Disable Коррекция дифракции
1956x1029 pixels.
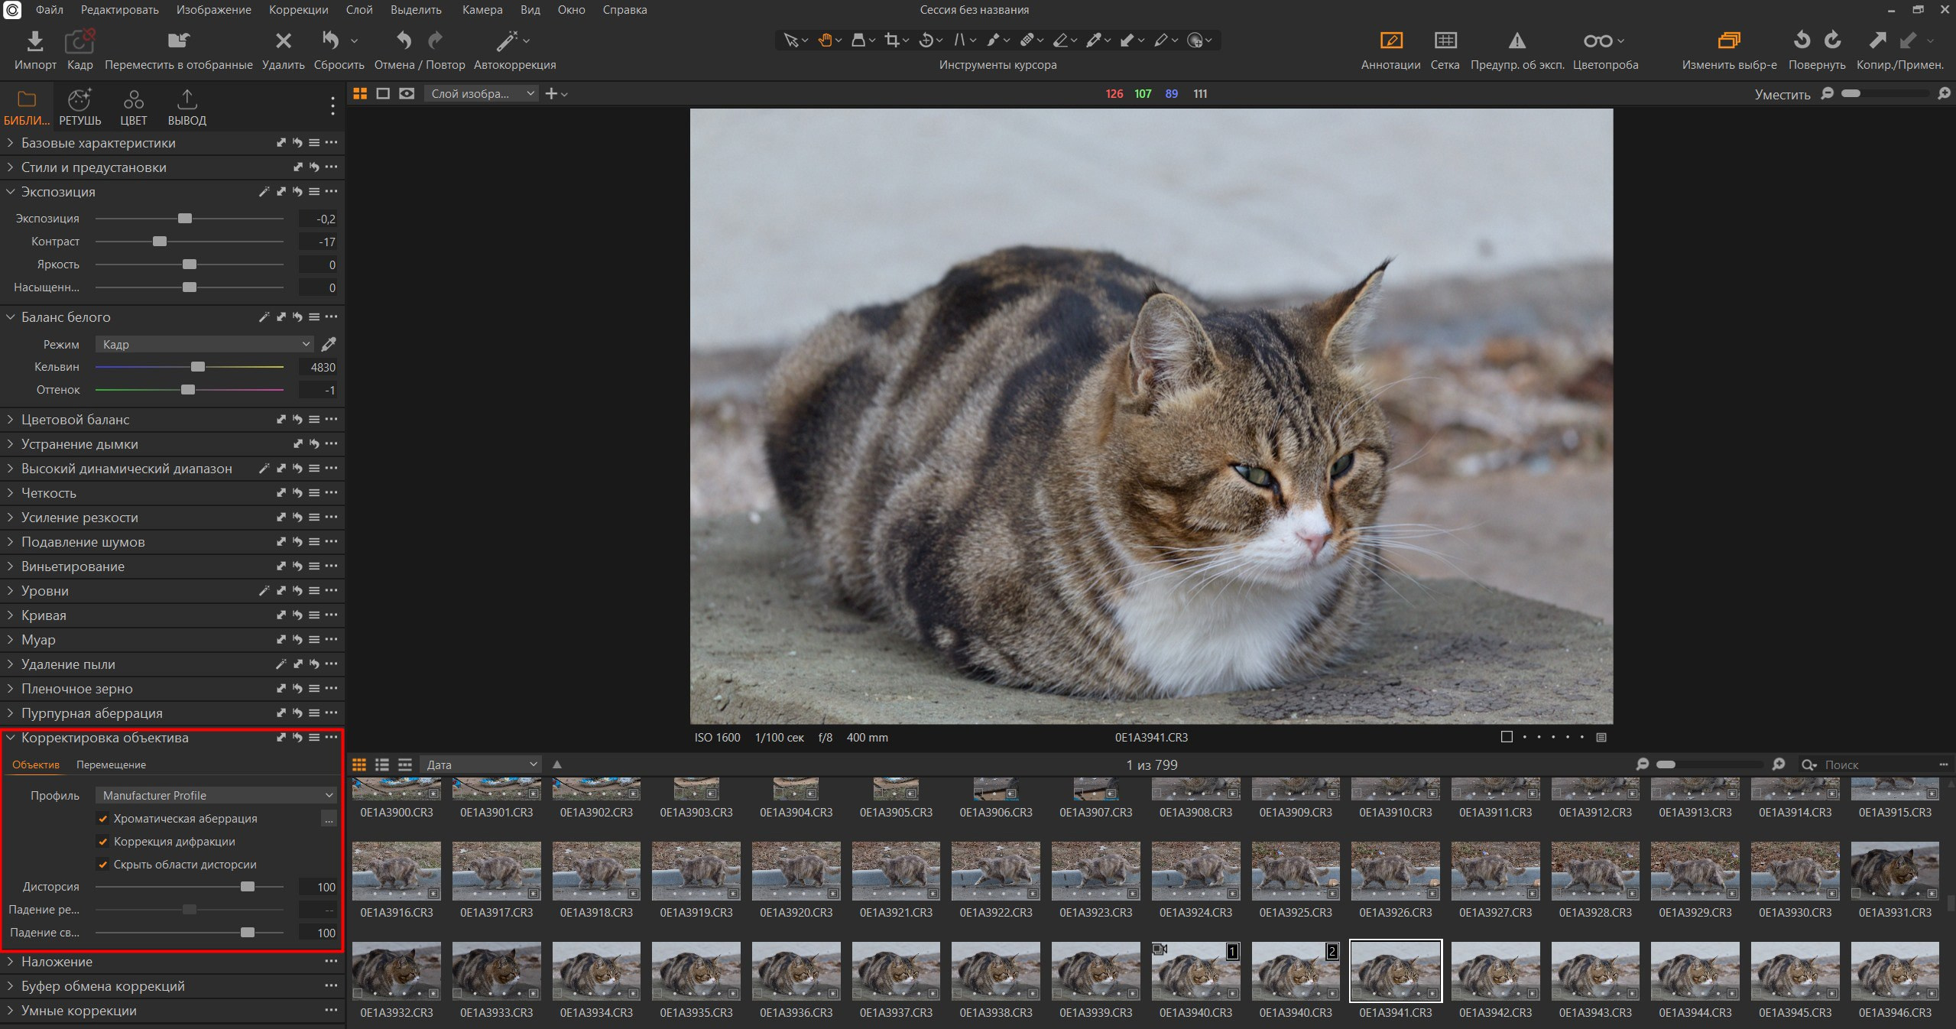(103, 842)
